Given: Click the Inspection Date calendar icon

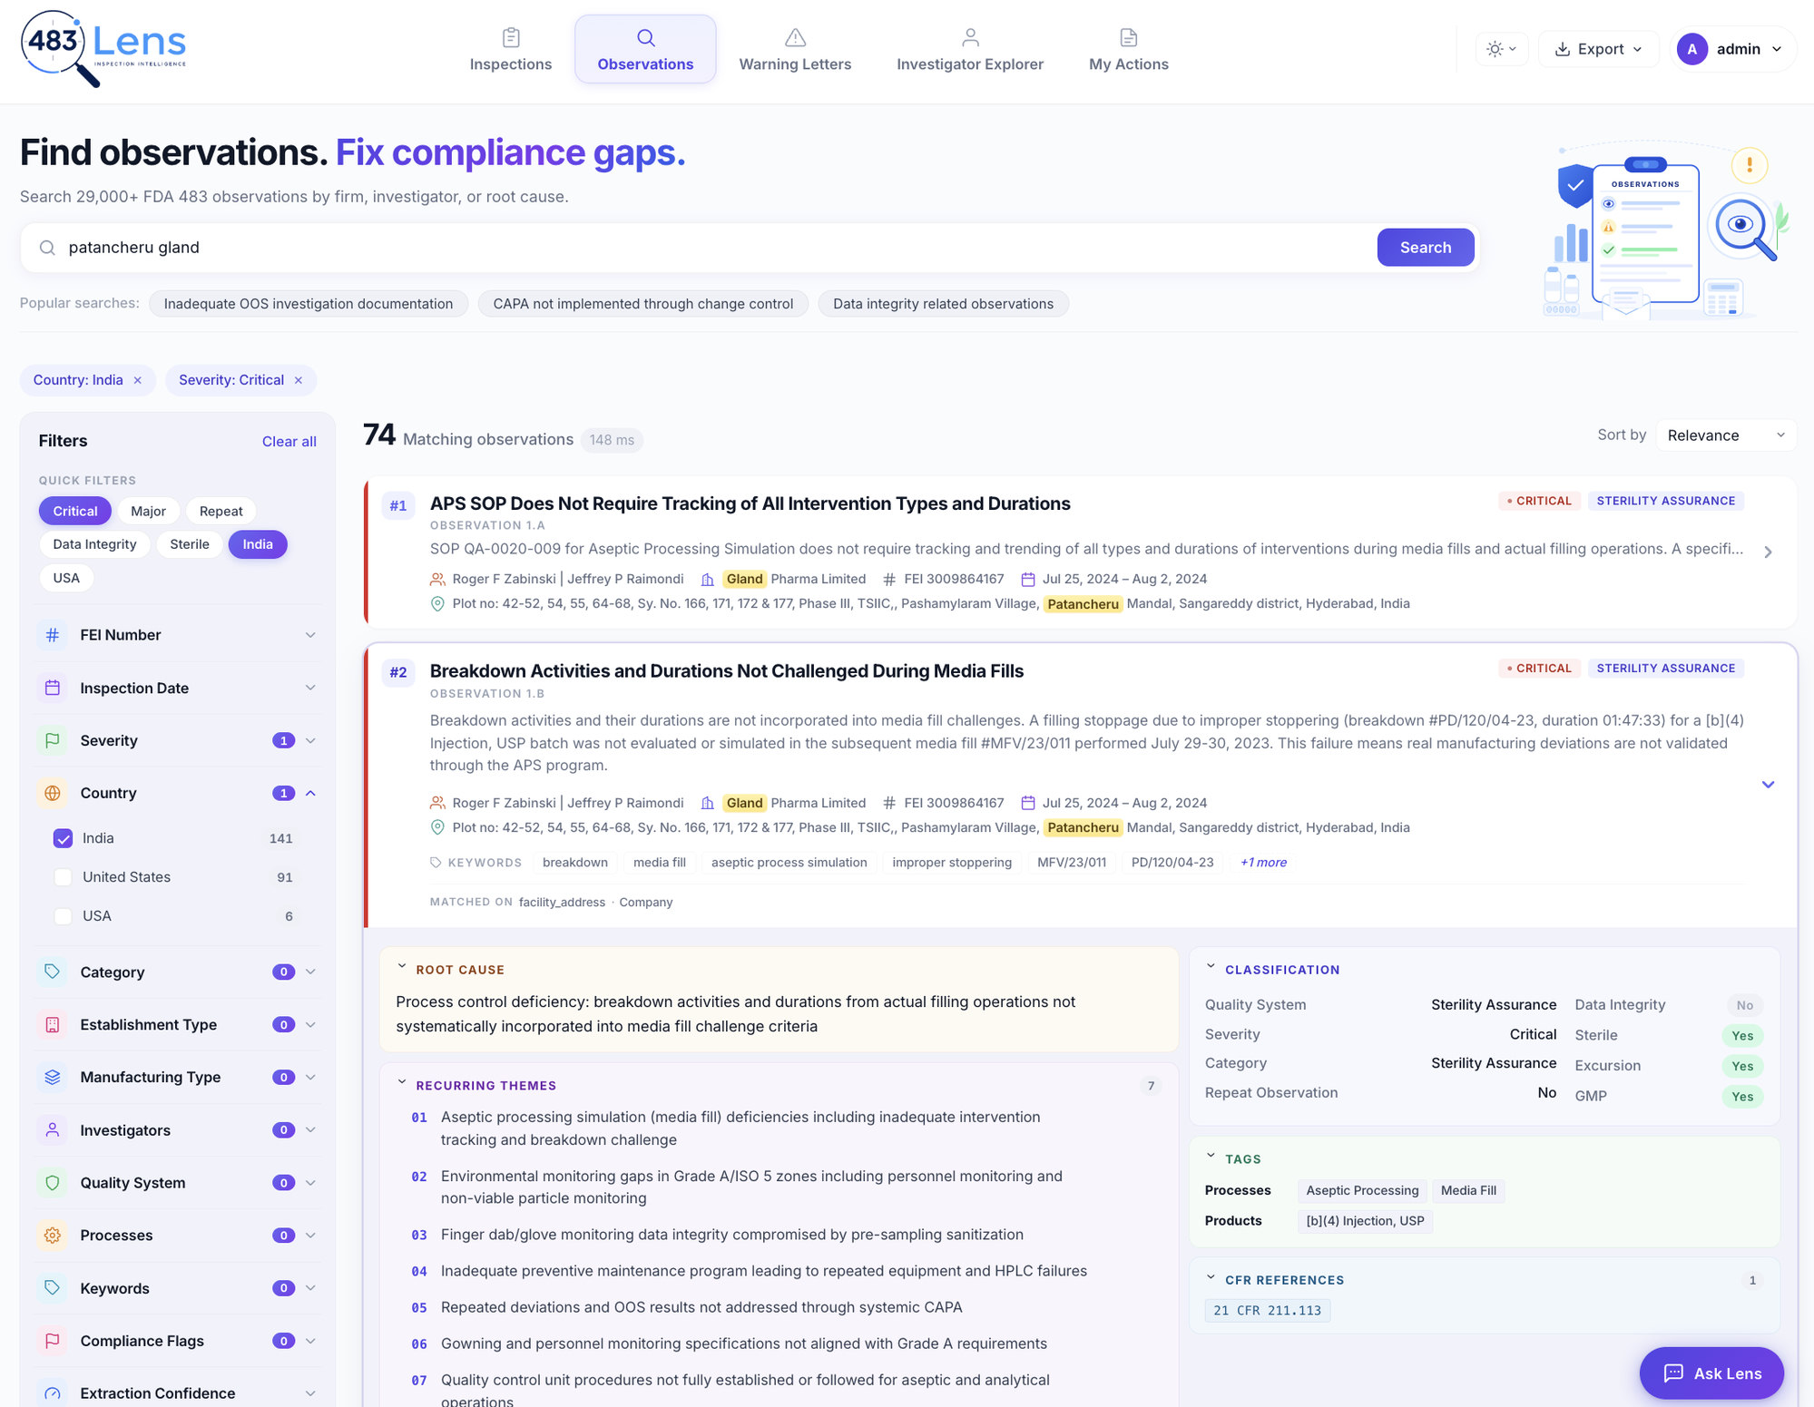Looking at the screenshot, I should [53, 688].
